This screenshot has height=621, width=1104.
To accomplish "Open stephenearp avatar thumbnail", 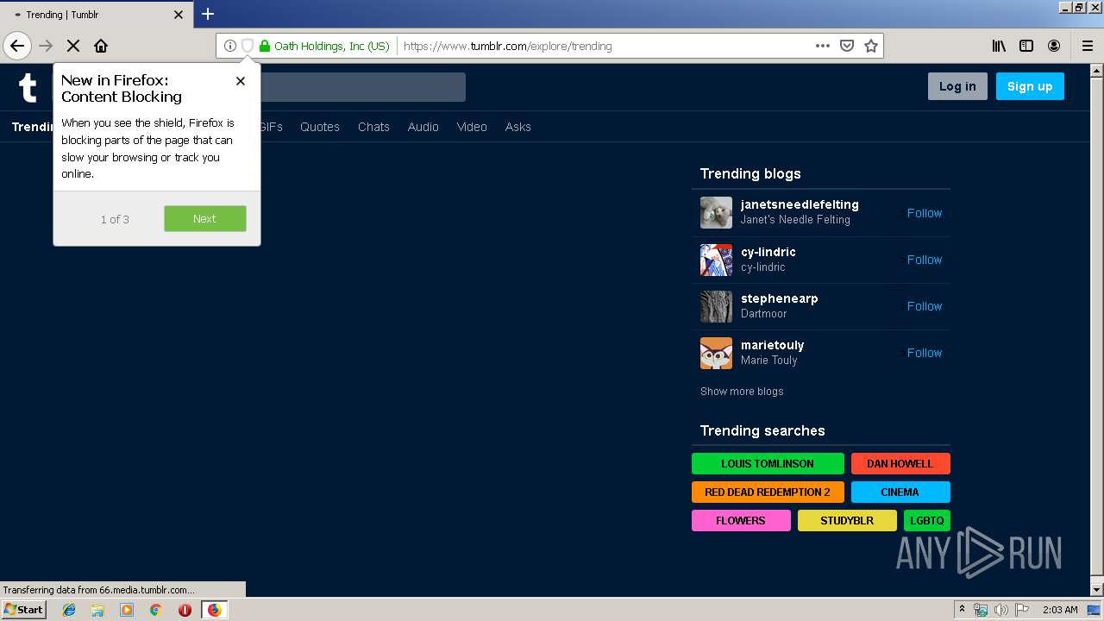I will [716, 305].
